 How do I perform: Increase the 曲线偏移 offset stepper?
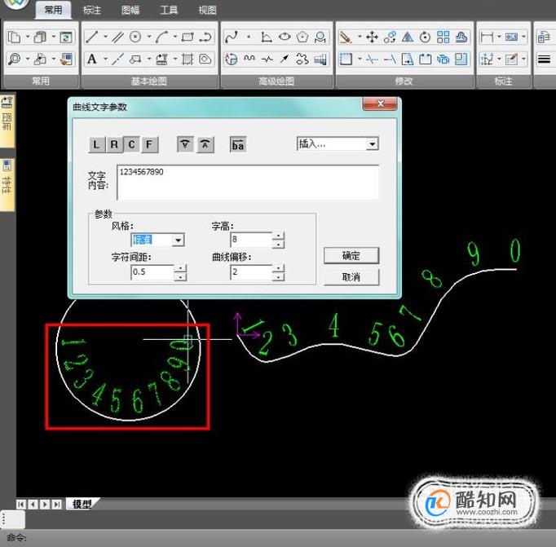pyautogui.click(x=278, y=268)
